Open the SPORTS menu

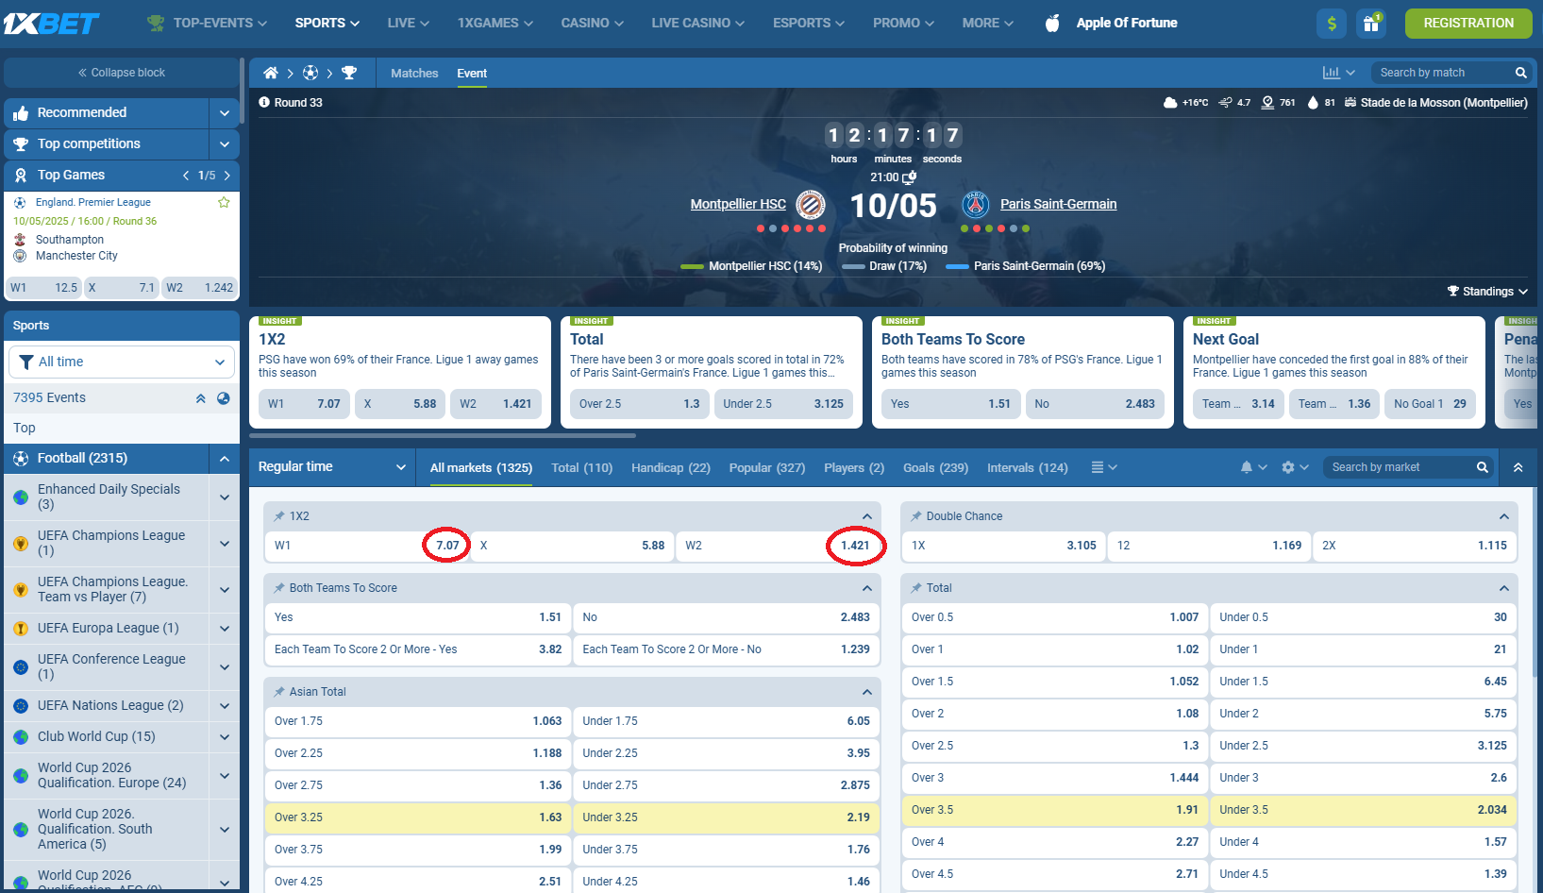[x=327, y=23]
